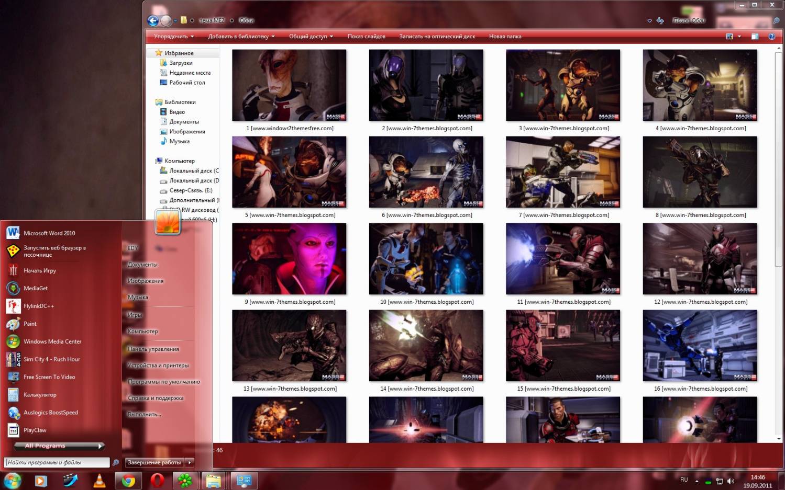
Task: Open 'Недавние места' in navigation pane
Action: tap(190, 73)
